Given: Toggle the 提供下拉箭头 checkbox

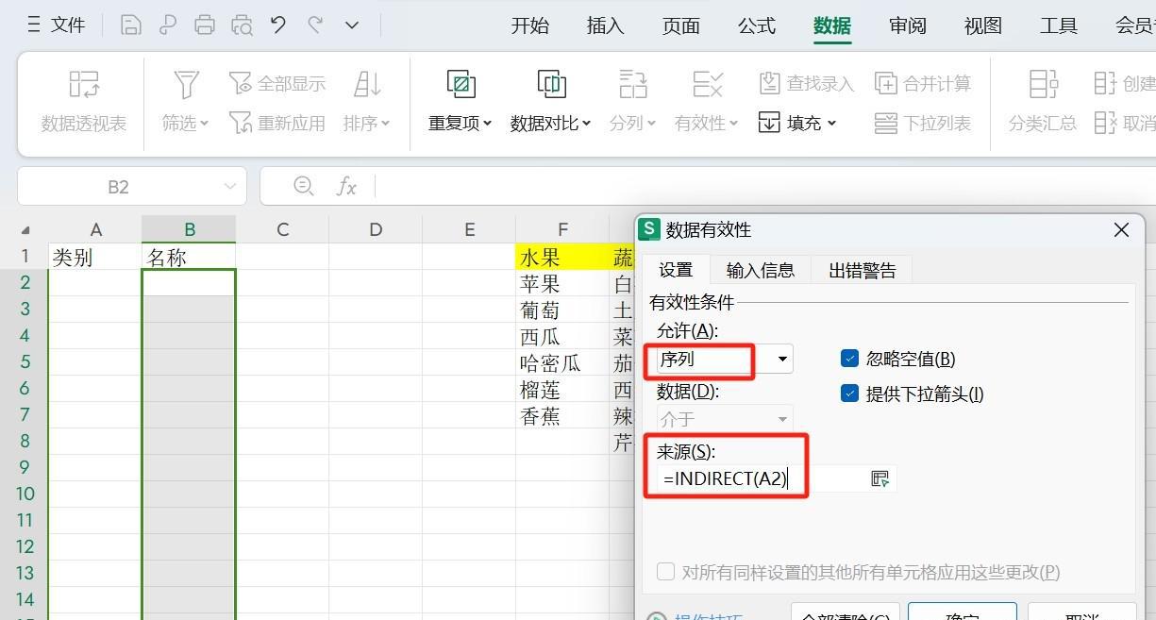Looking at the screenshot, I should (849, 394).
